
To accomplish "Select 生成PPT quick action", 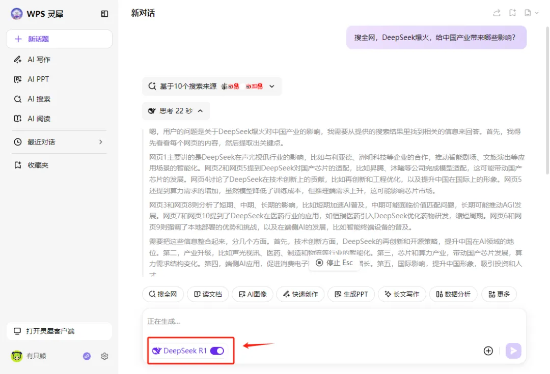I will tap(351, 294).
